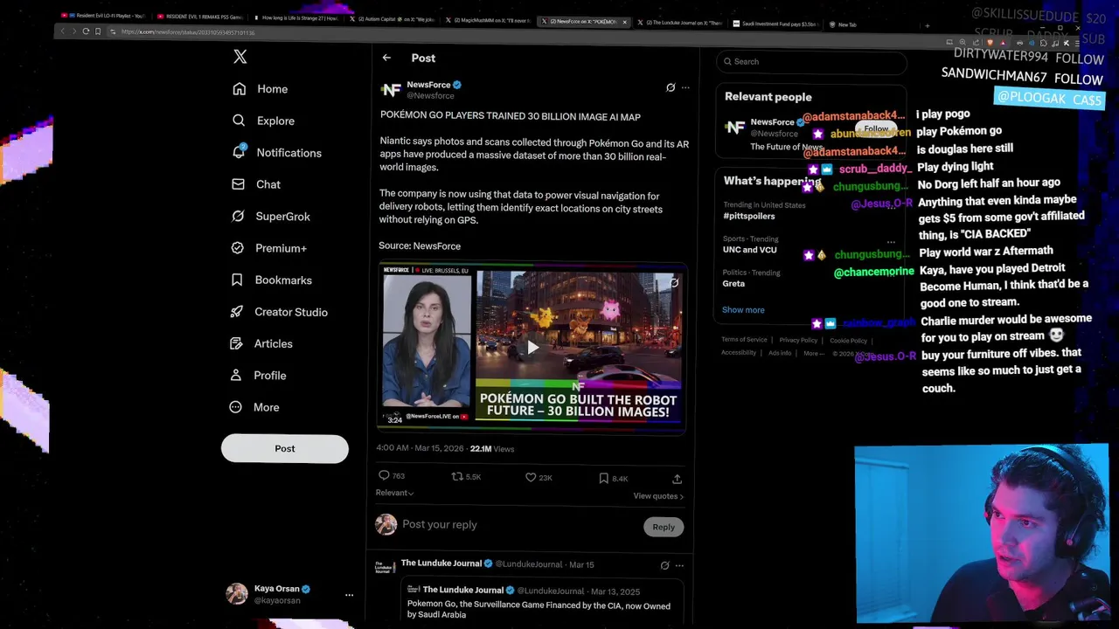Open the Premium+ page

point(268,248)
